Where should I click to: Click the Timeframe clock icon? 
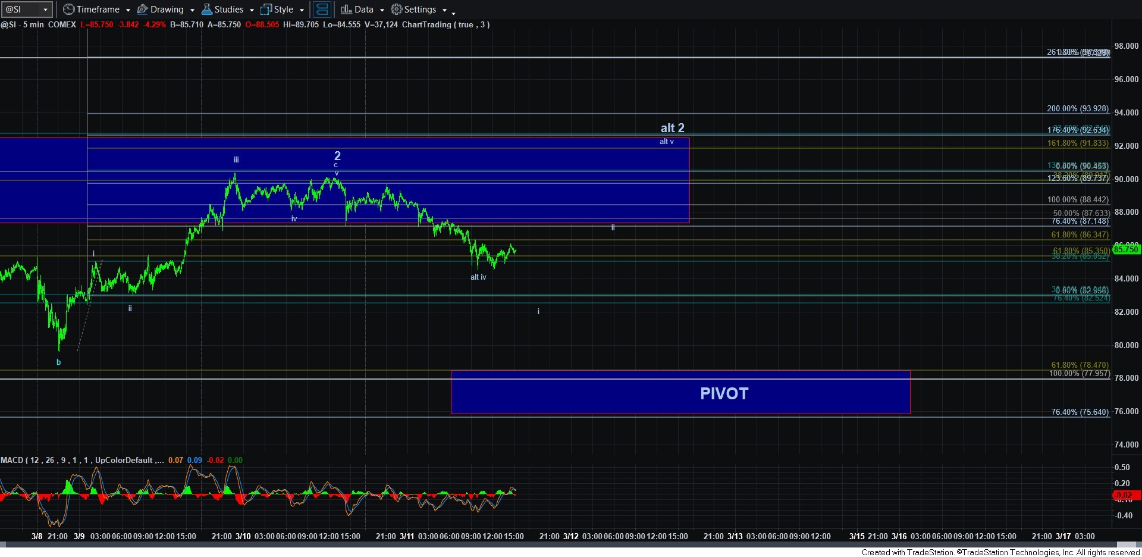click(68, 10)
